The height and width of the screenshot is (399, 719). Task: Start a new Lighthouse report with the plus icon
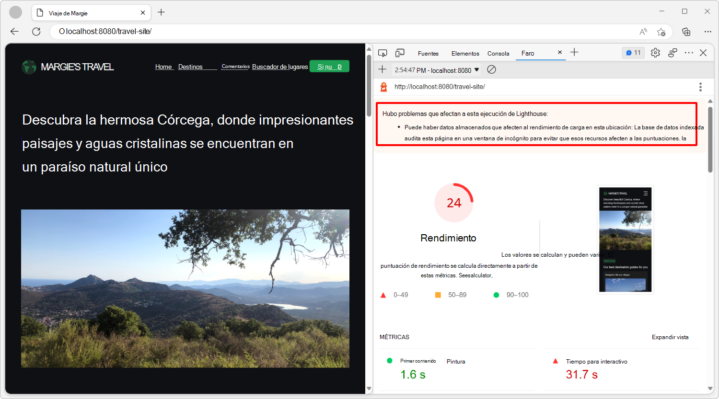pyautogui.click(x=382, y=69)
